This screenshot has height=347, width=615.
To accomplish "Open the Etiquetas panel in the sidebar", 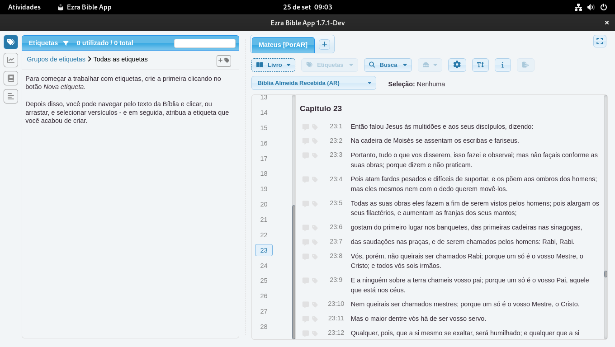I will point(10,42).
